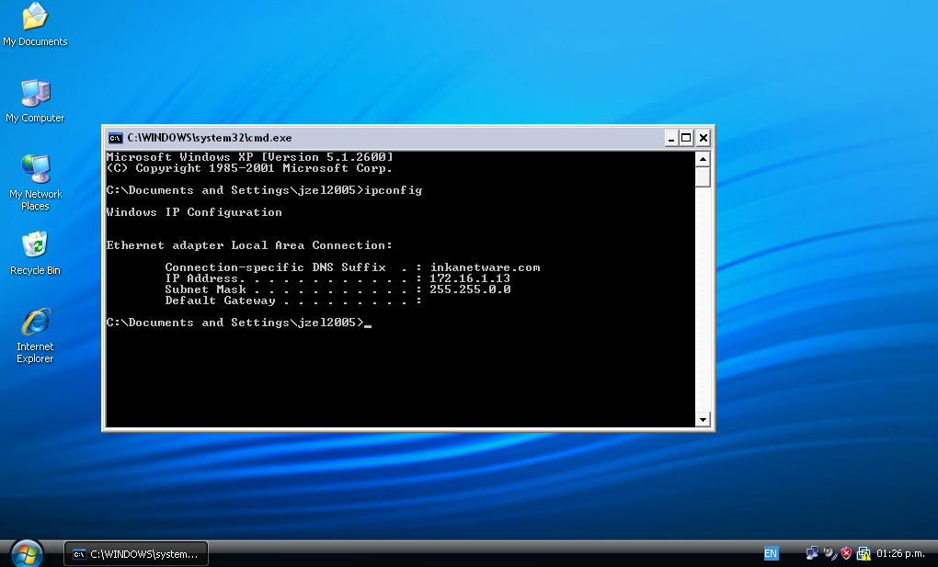Maximize the cmd.exe window
938x567 pixels.
[x=686, y=138]
